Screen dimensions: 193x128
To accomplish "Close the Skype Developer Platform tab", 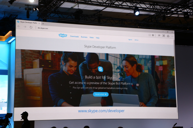I will (39, 23).
